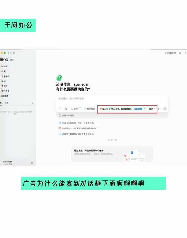Select 新任务 in the sidebar

coord(5,66)
